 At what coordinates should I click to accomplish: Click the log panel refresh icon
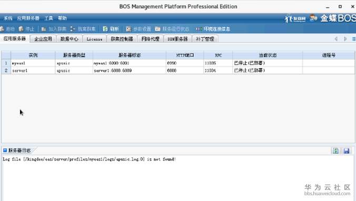click(x=335, y=150)
